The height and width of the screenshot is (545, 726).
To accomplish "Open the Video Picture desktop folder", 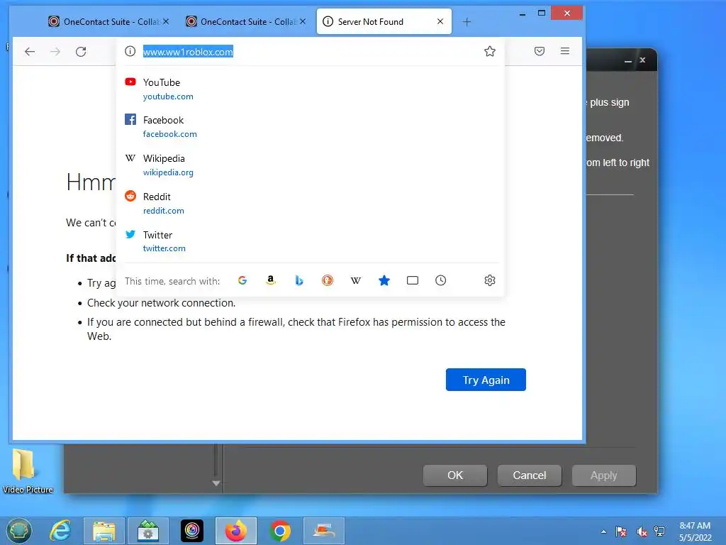I will 27,470.
